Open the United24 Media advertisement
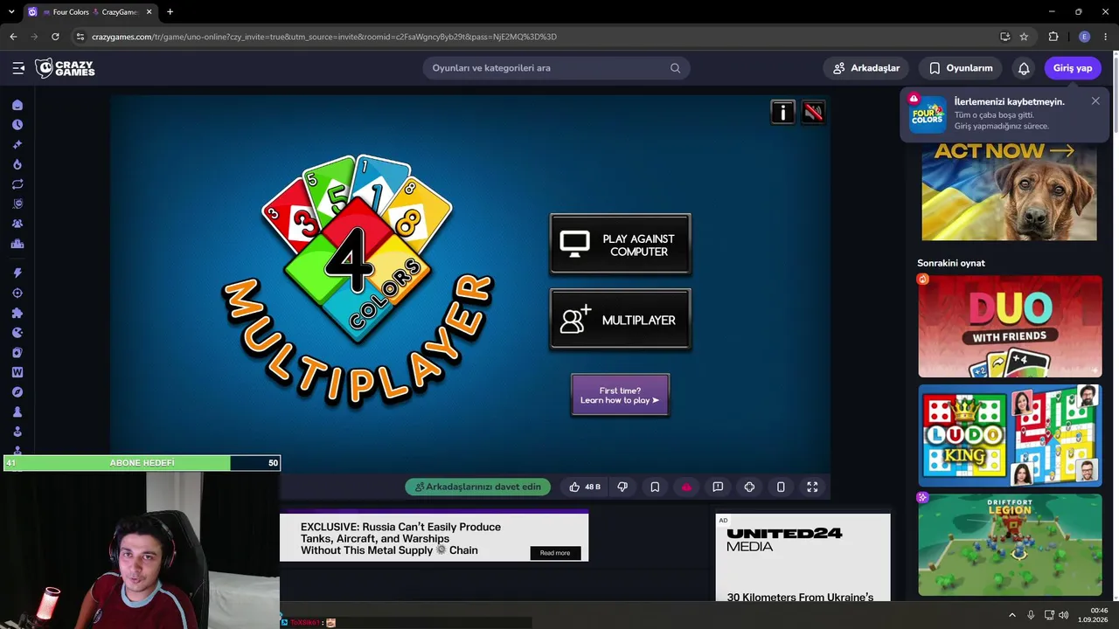This screenshot has height=629, width=1119. pyautogui.click(x=803, y=556)
